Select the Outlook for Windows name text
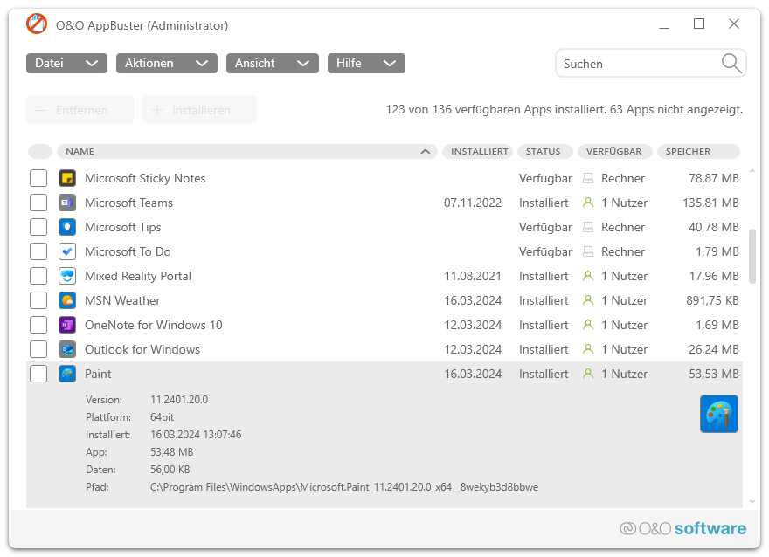 (x=142, y=349)
